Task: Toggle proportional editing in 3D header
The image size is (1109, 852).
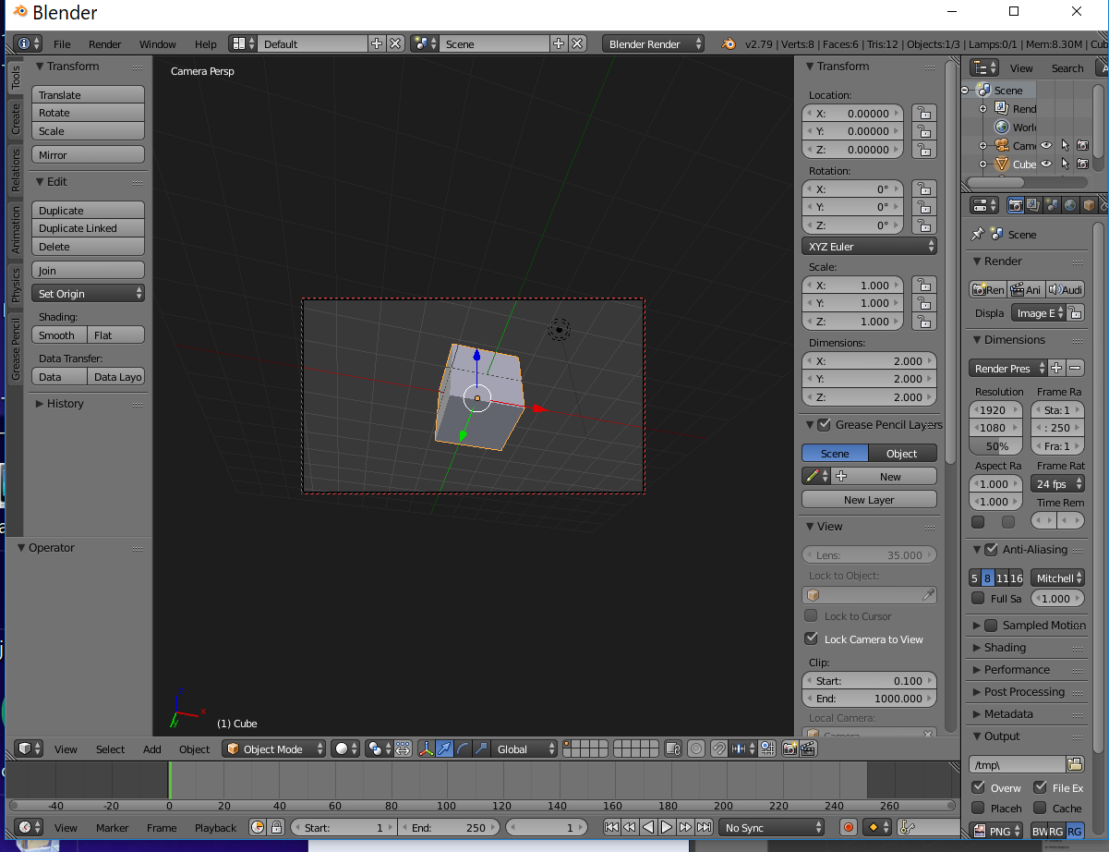Action: pyautogui.click(x=696, y=749)
